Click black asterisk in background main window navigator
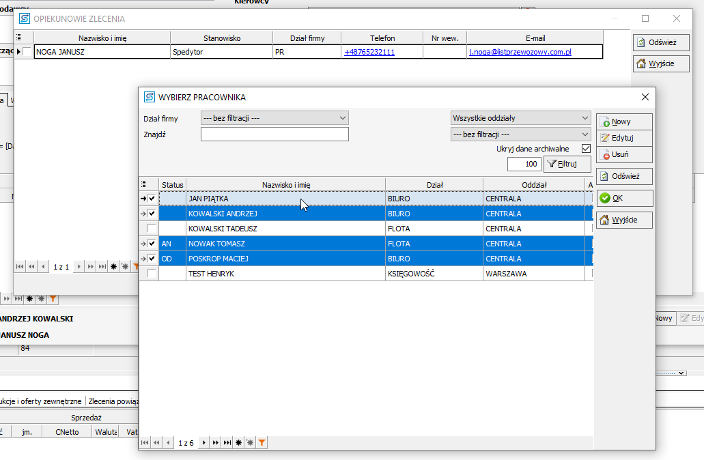704x460 pixels. [x=29, y=298]
